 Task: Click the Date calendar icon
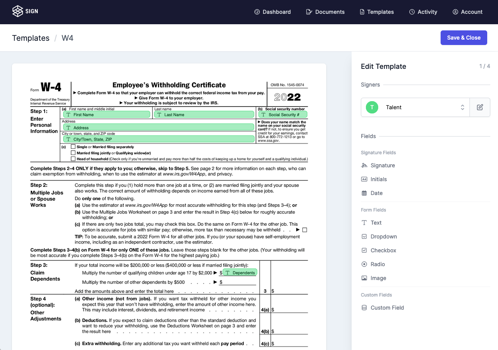364,193
